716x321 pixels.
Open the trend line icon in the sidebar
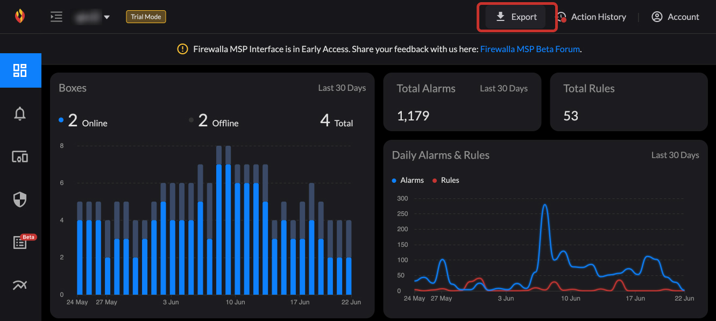point(20,286)
